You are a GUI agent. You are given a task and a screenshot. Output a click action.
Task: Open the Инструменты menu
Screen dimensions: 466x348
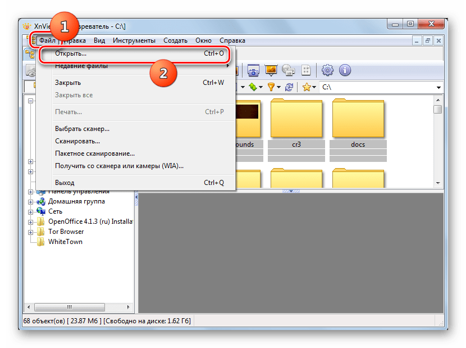[134, 40]
